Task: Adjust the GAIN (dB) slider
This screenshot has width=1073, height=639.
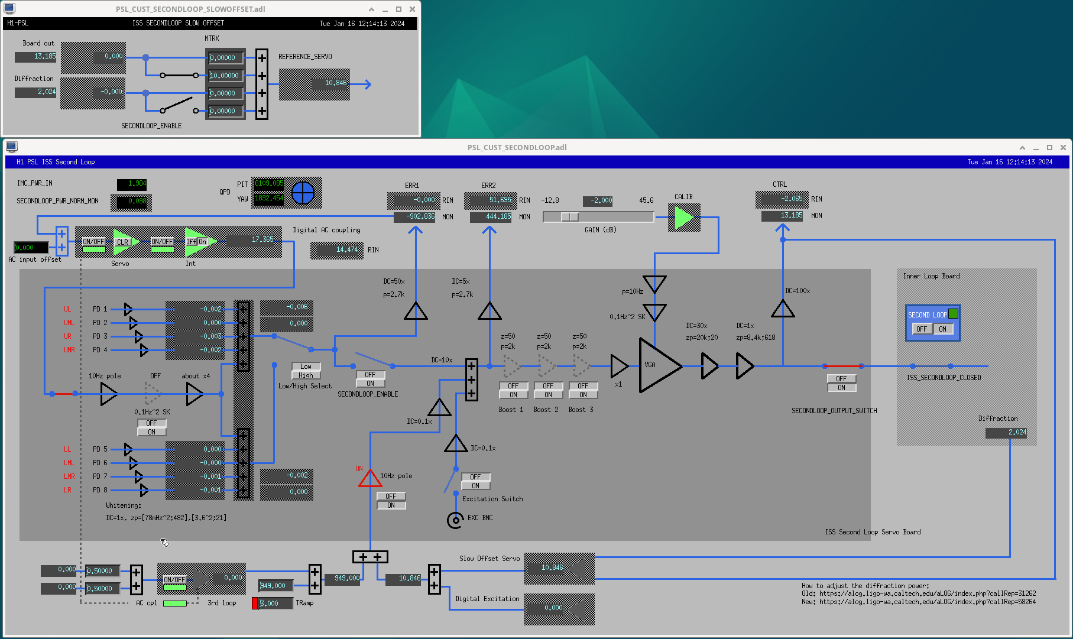Action: click(598, 217)
